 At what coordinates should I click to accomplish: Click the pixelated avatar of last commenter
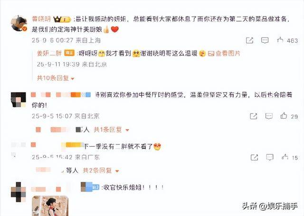(x=19, y=192)
